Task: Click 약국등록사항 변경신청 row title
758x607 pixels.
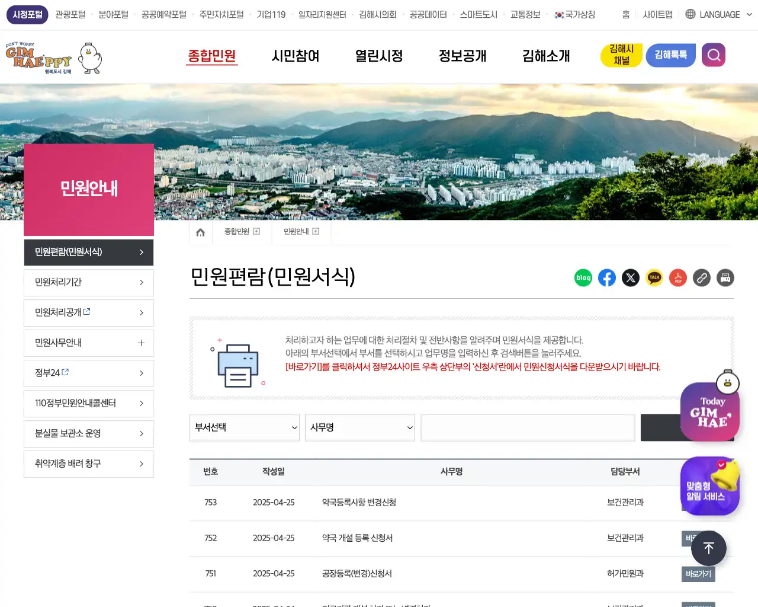Action: 359,503
